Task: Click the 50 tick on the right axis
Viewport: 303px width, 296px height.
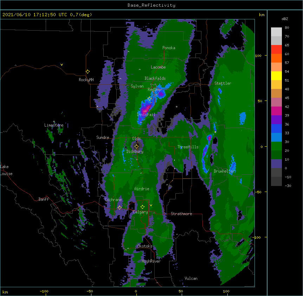Action: (x=260, y=101)
